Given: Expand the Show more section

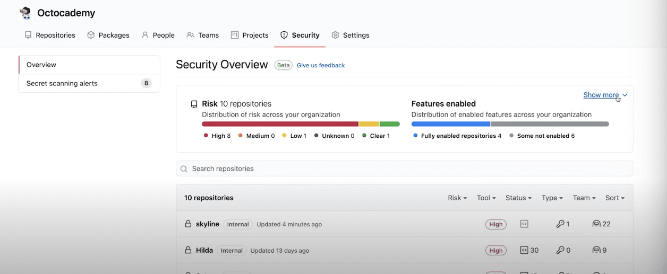Looking at the screenshot, I should coord(605,95).
